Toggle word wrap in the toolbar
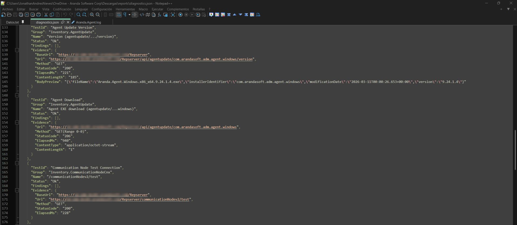This screenshot has width=517, height=225. 119,15
